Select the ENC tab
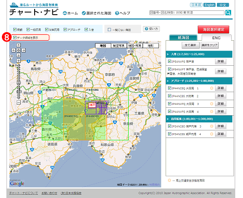 coord(216,38)
